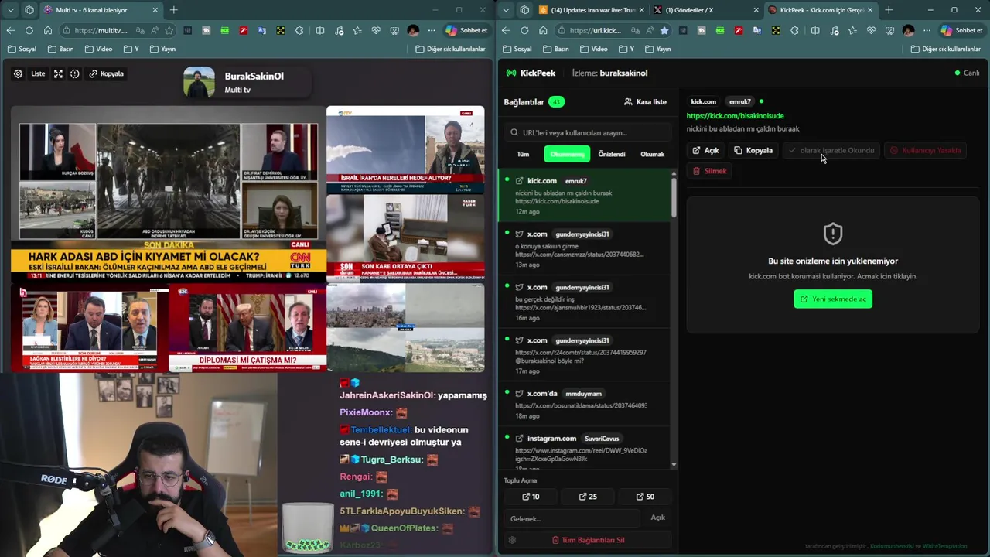Click Tüm Bağlantıları Sil button

tap(588, 540)
